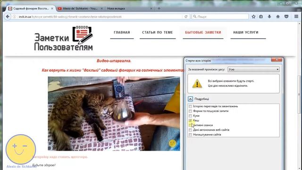
Task: Click the Как вернуть к жизни article title
Action: point(112,70)
